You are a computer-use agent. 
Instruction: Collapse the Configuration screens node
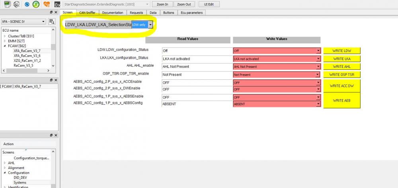click(x=4, y=173)
